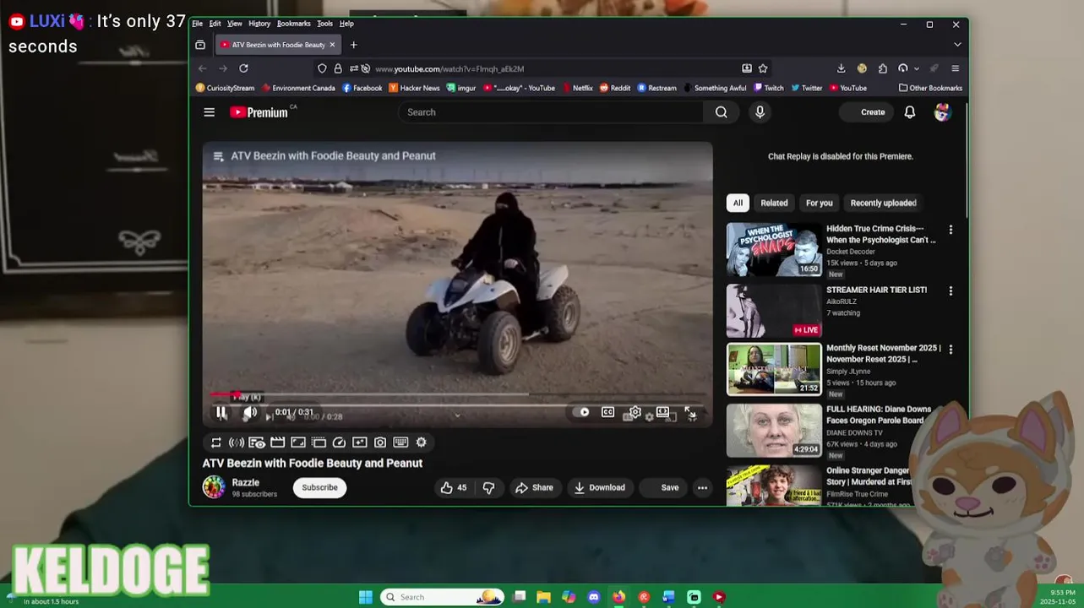Mute the video volume speaker icon
The height and width of the screenshot is (608, 1084).
point(250,412)
